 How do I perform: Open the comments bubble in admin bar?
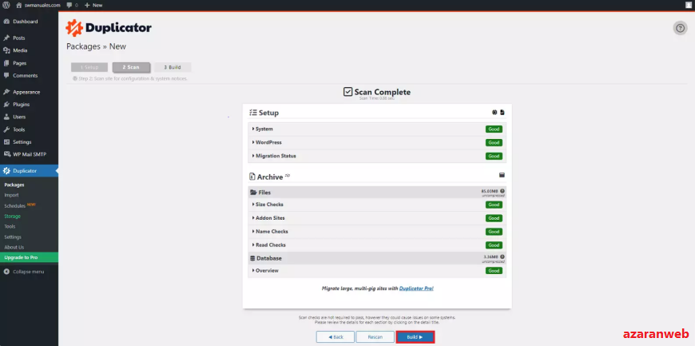(x=72, y=6)
